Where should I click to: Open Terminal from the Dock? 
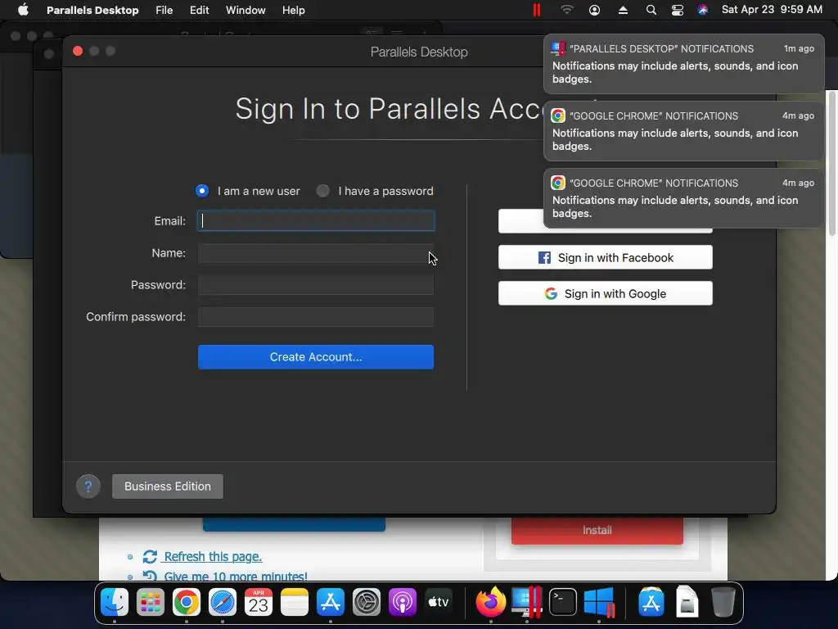coord(563,602)
